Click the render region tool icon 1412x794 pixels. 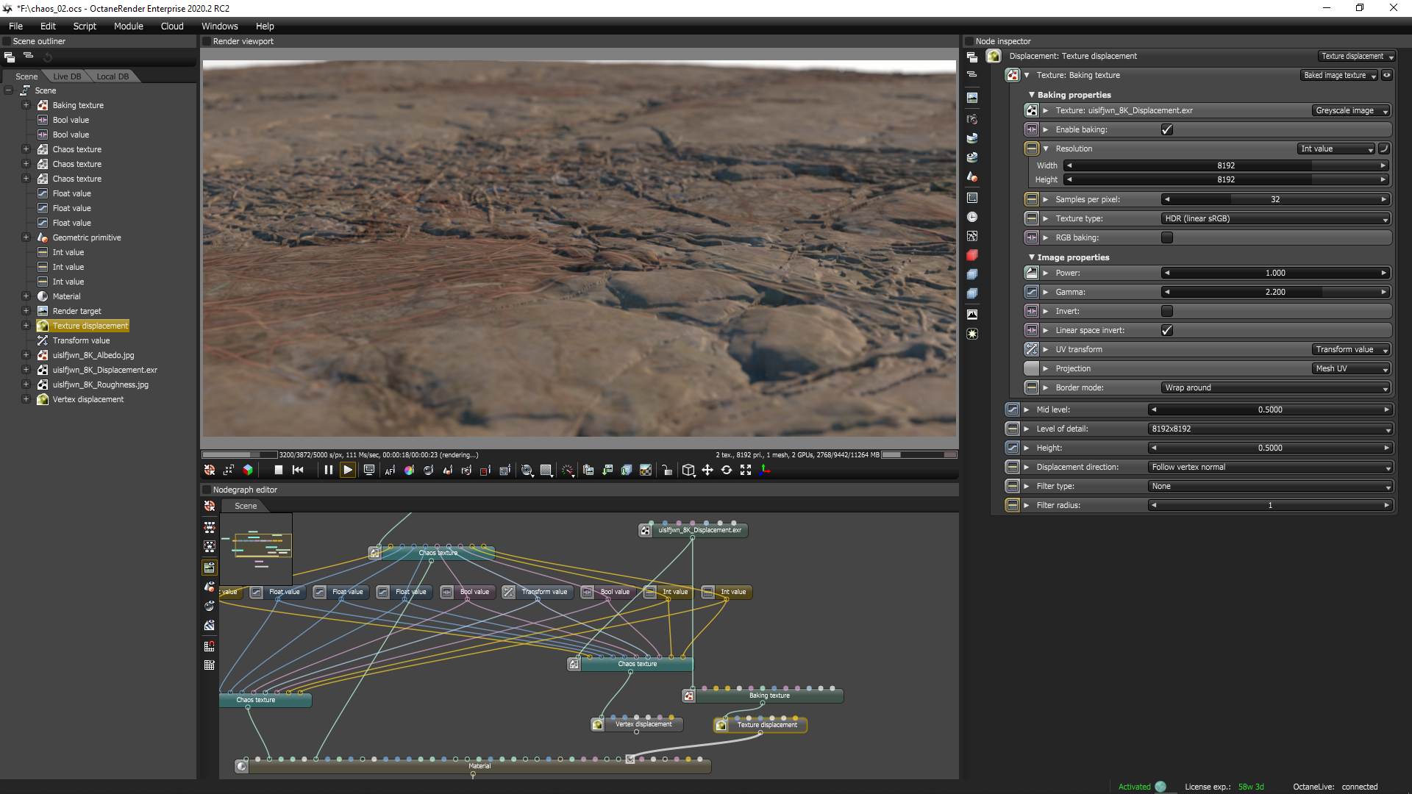click(485, 470)
